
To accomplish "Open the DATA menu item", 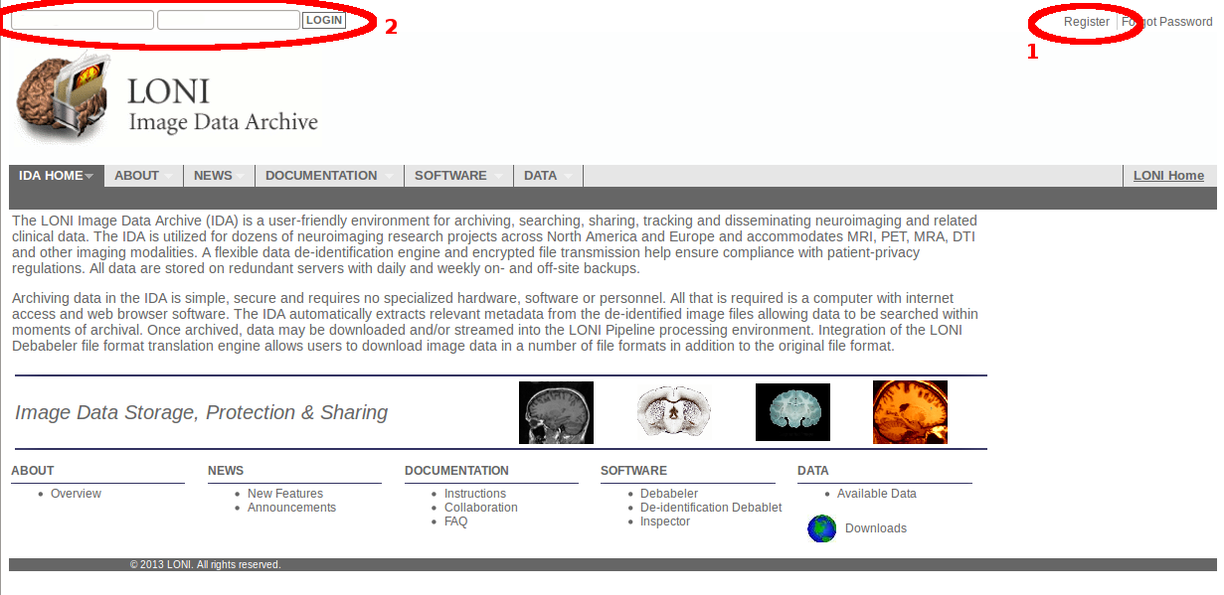I will coord(540,176).
